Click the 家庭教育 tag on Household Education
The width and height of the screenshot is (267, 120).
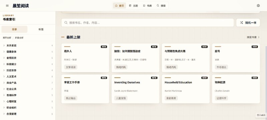tap(171, 98)
